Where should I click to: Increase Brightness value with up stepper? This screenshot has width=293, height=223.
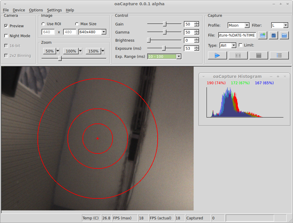pyautogui.click(x=197, y=39)
